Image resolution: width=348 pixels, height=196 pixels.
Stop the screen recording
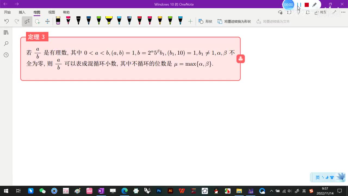coord(307,5)
